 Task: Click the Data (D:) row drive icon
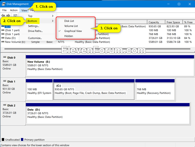point(3,38)
